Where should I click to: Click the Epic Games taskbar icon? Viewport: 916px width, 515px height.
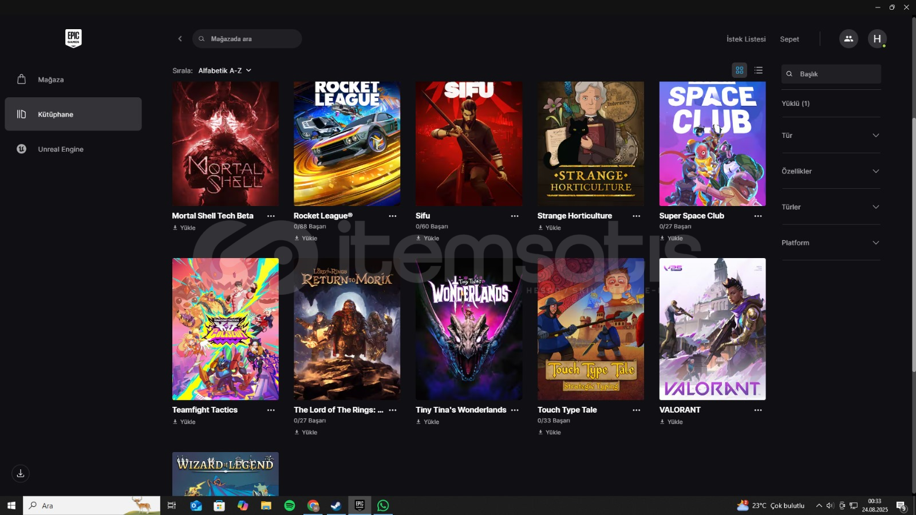pos(360,505)
